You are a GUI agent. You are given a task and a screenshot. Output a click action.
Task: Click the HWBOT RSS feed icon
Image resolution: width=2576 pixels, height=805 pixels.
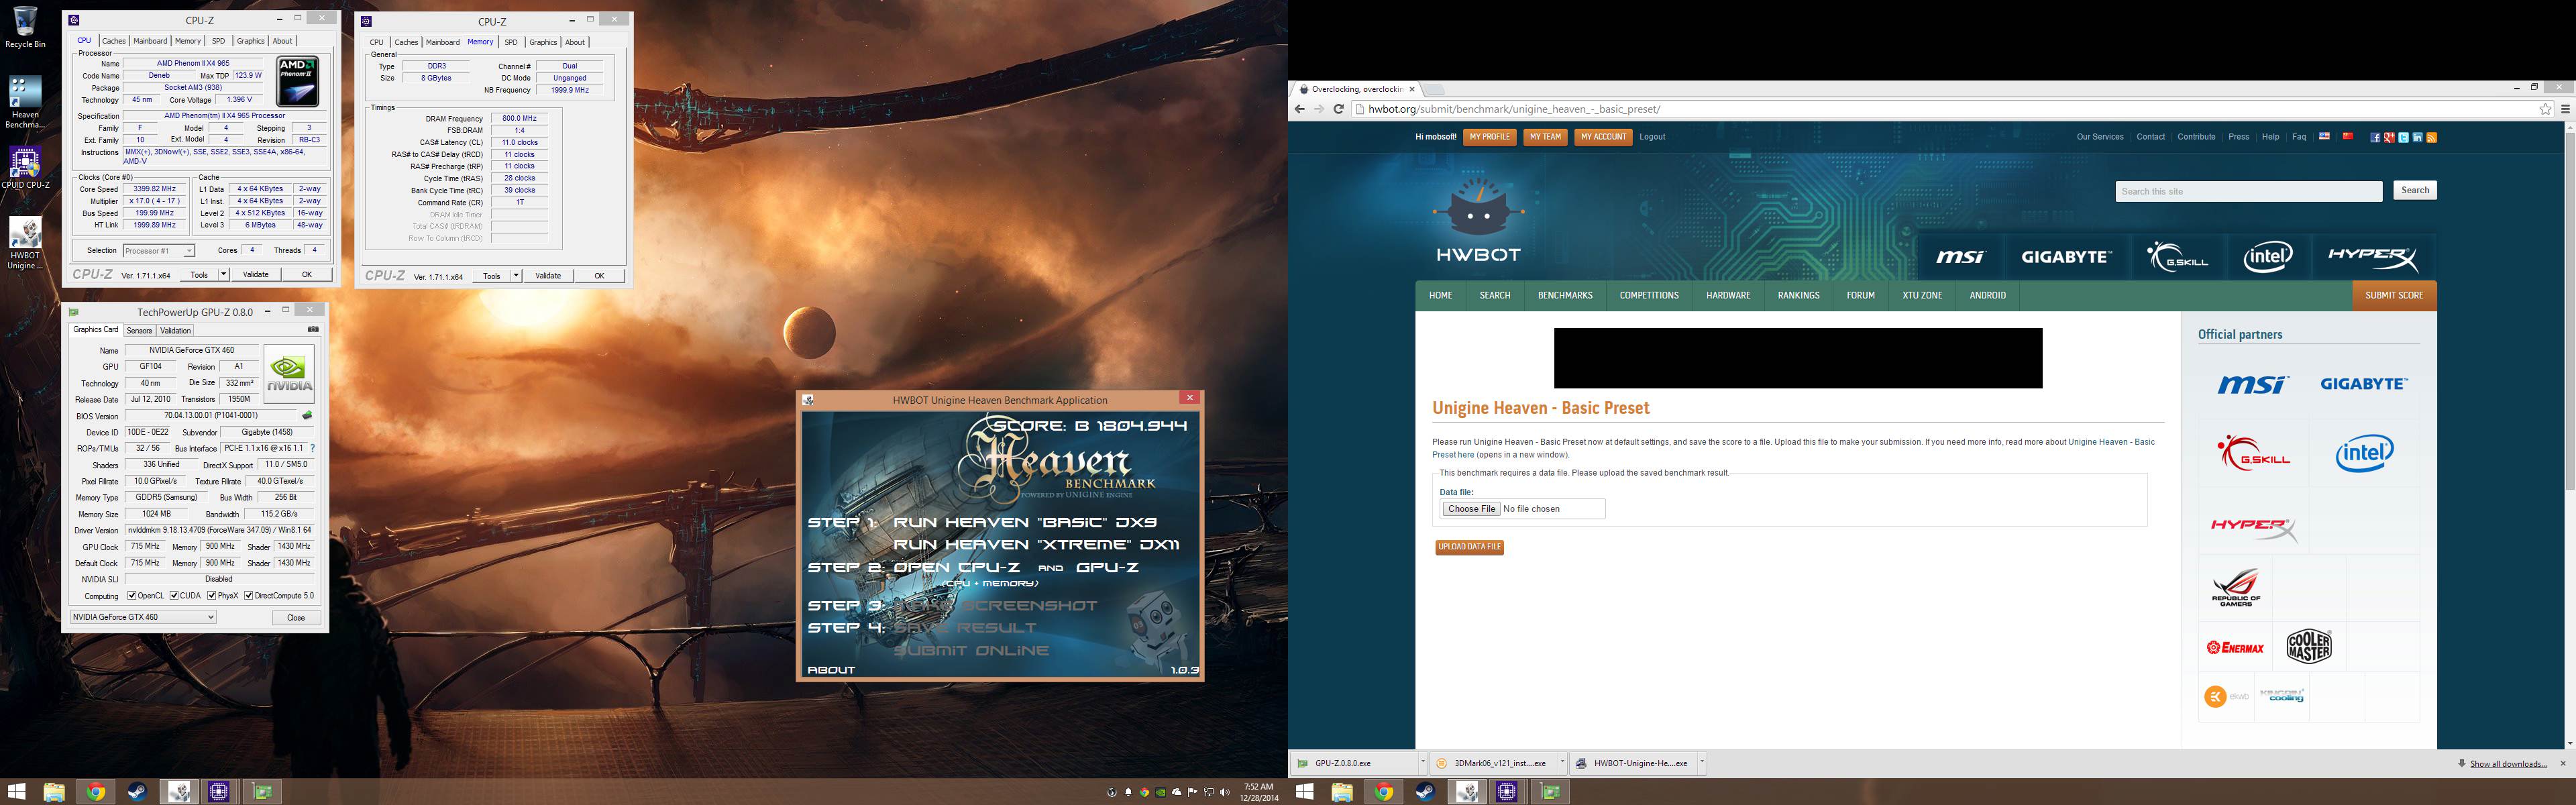[x=2431, y=137]
